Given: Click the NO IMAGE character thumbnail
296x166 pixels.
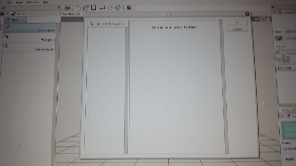Looking at the screenshot, I should [x=289, y=130].
